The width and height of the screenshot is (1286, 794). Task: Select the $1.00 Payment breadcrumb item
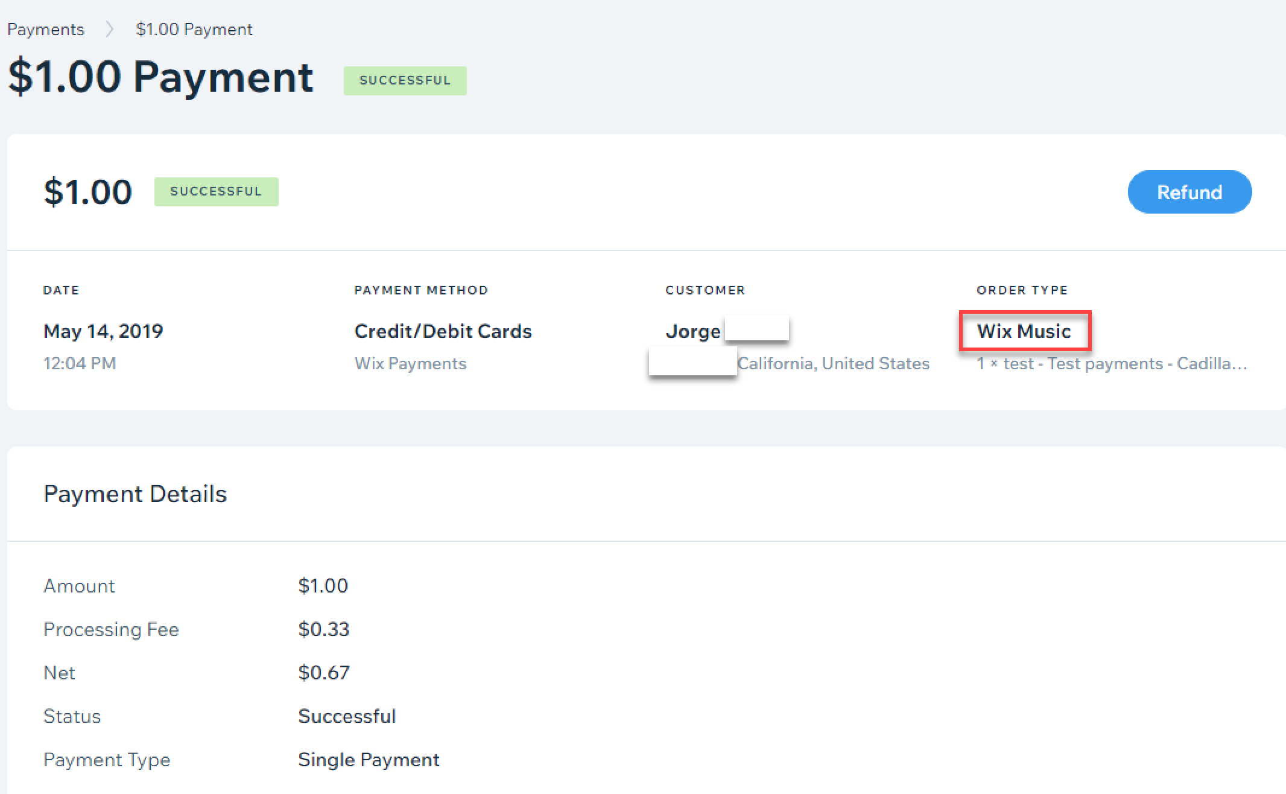coord(194,29)
